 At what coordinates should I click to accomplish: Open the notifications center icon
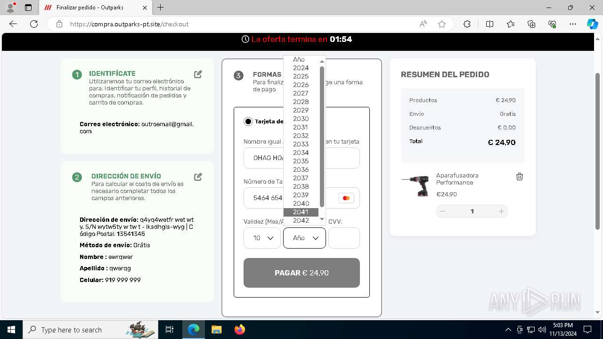point(587,330)
